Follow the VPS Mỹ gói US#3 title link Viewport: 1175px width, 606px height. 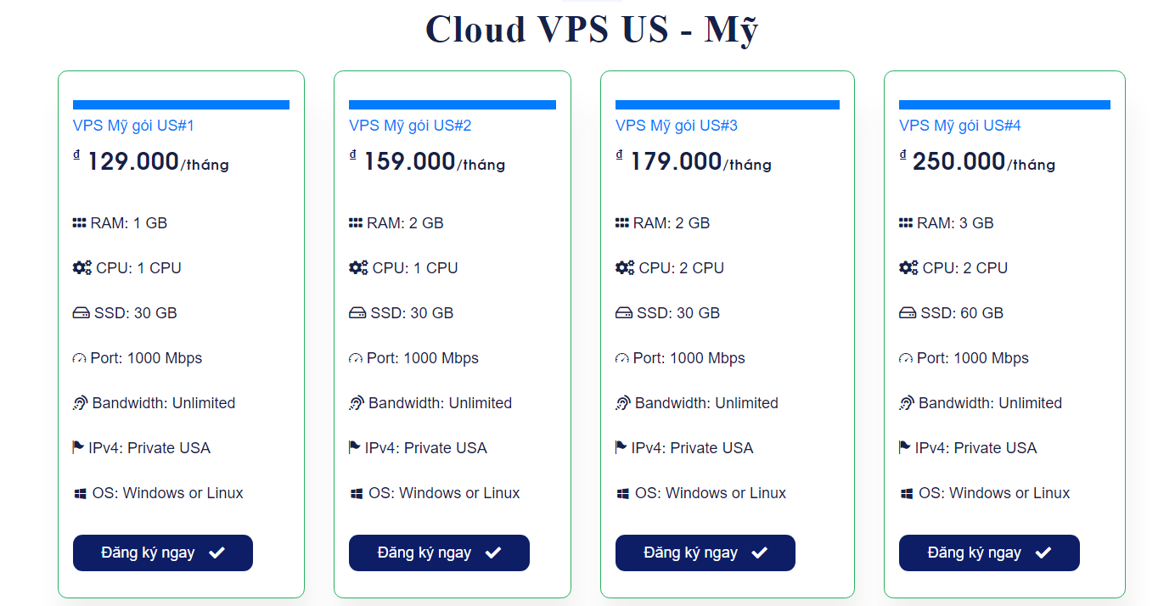tap(676, 126)
